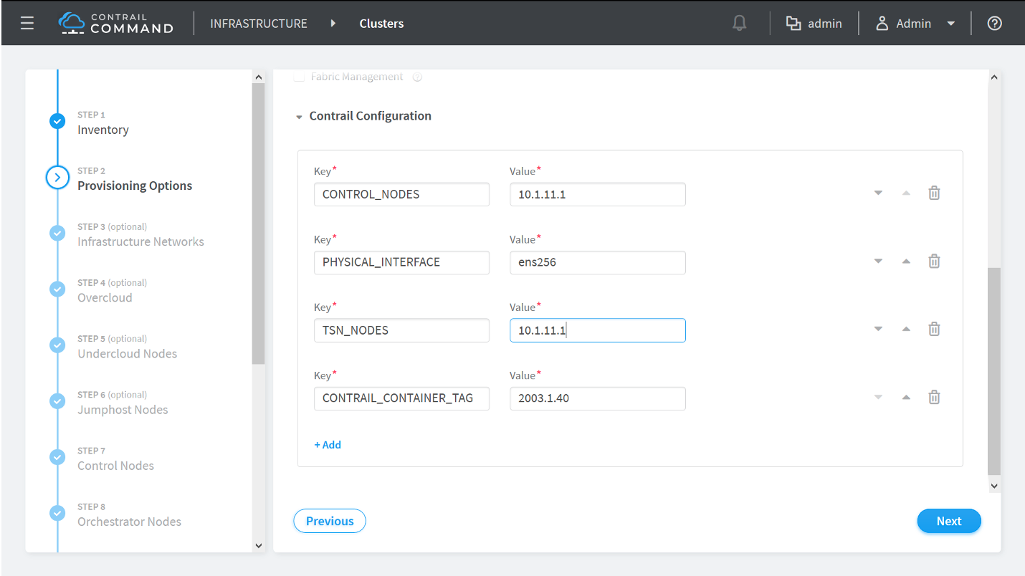
Task: Go to Step 1 Inventory
Action: tap(102, 130)
